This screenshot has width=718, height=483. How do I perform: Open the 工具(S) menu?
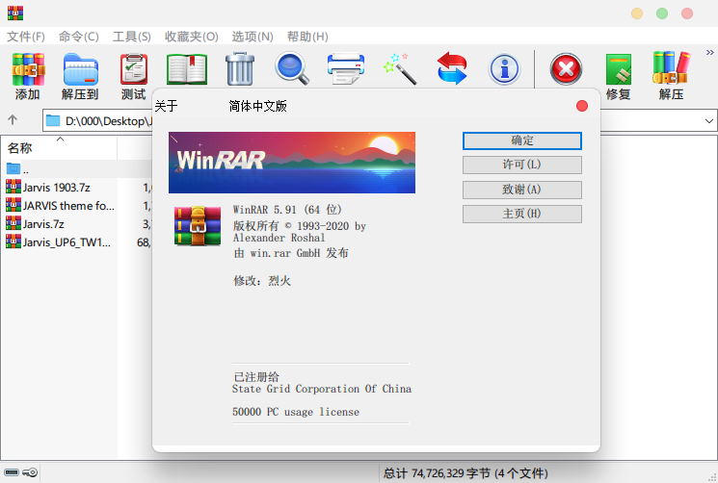132,37
